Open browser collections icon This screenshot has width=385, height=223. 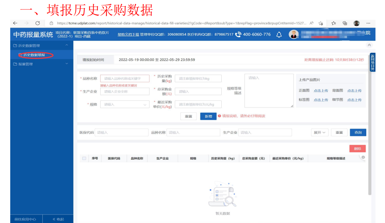click(345, 23)
